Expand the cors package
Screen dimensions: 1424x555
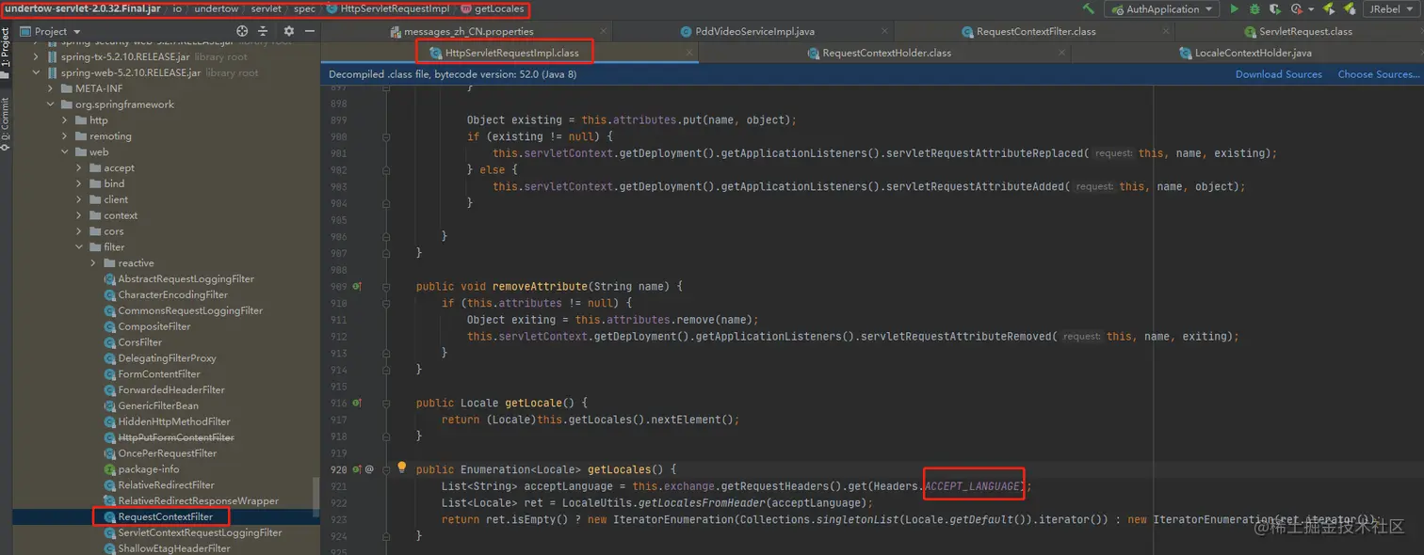(80, 231)
